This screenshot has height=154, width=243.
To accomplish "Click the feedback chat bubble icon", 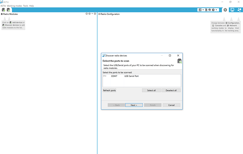I will pos(210,10).
